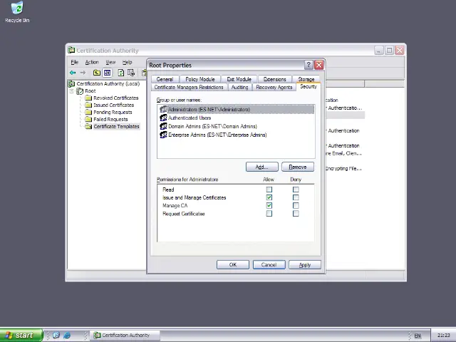
Task: Click the Refresh toolbar icon
Action: 121,73
